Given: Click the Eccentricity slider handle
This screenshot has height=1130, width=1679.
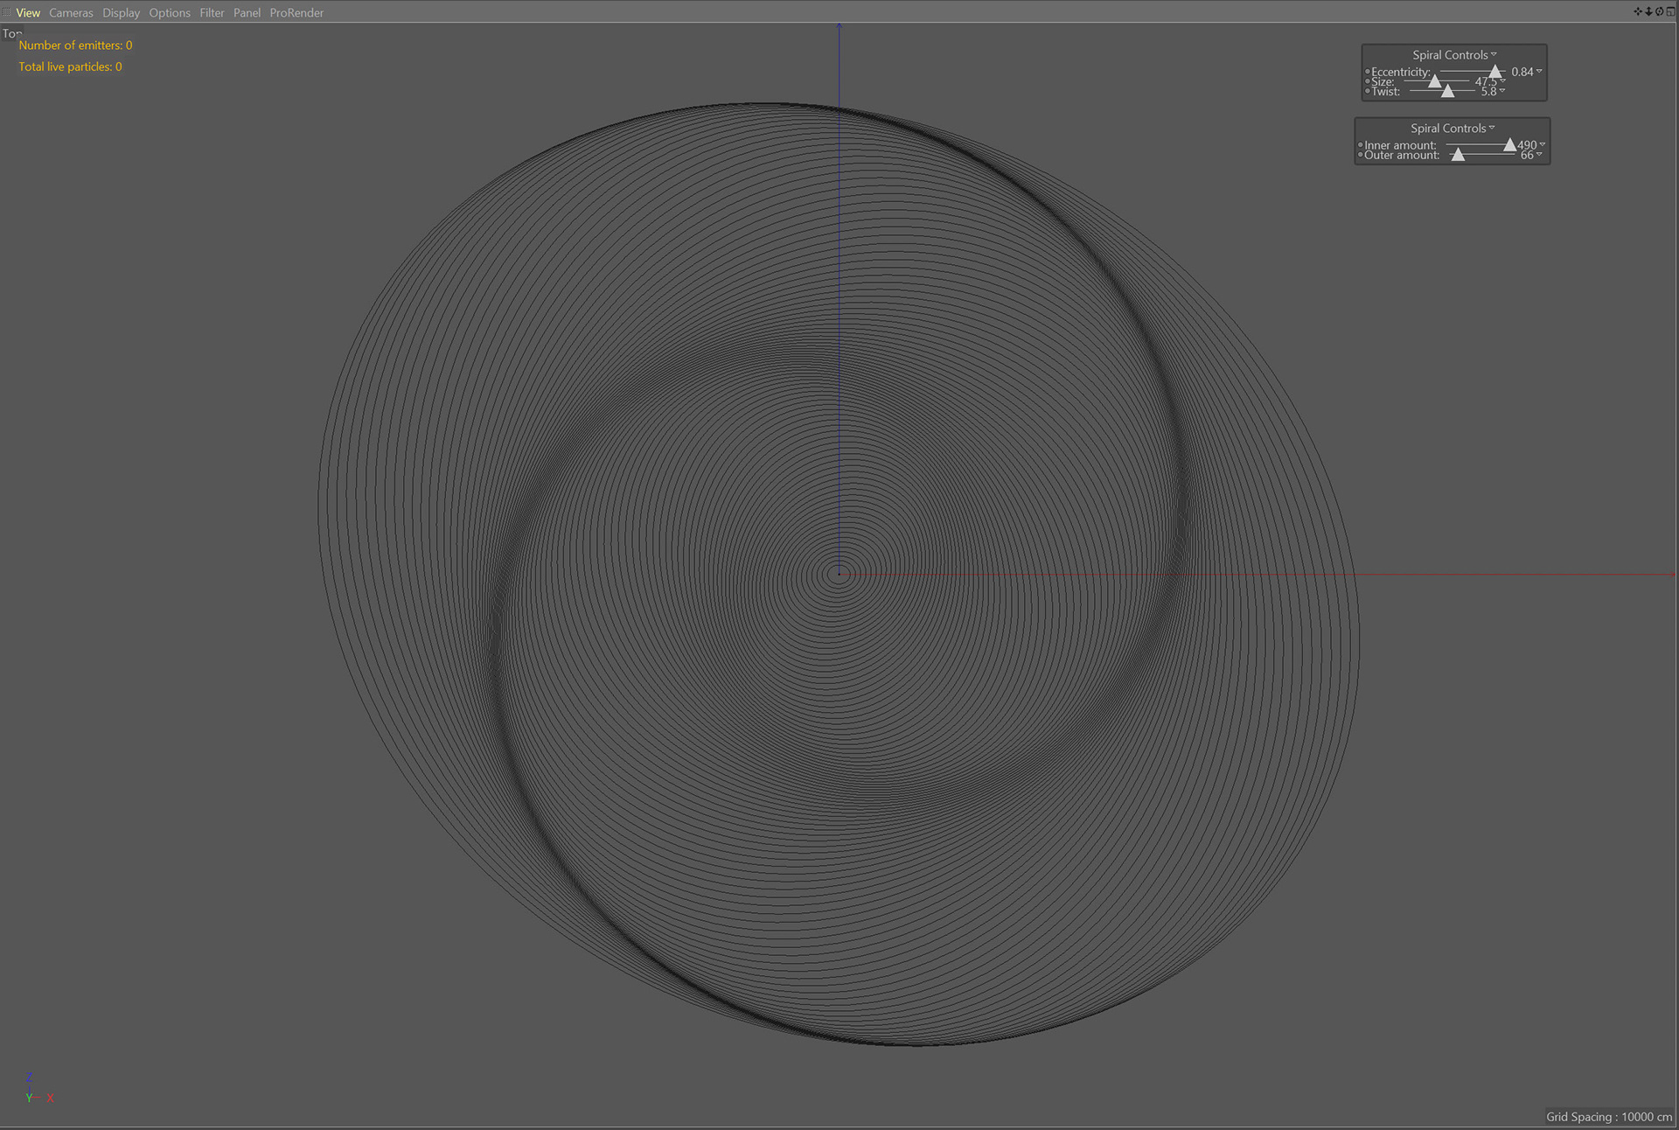Looking at the screenshot, I should click(x=1495, y=72).
